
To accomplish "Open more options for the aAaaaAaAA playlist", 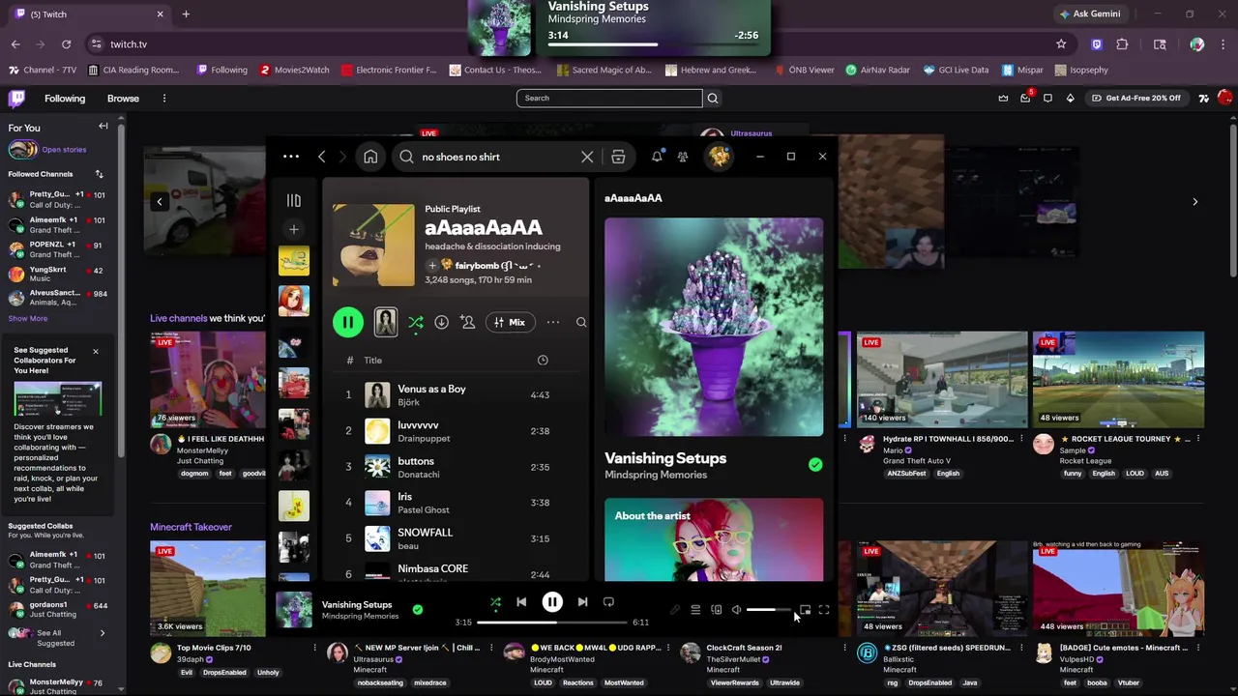I will (x=553, y=322).
